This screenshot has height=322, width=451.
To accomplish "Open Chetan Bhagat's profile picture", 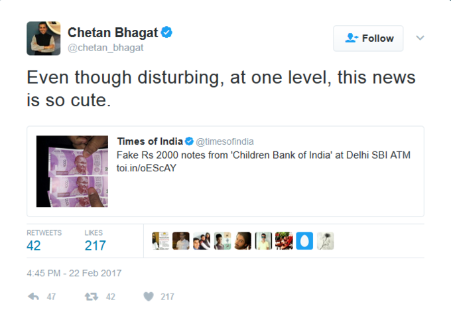I will click(44, 39).
